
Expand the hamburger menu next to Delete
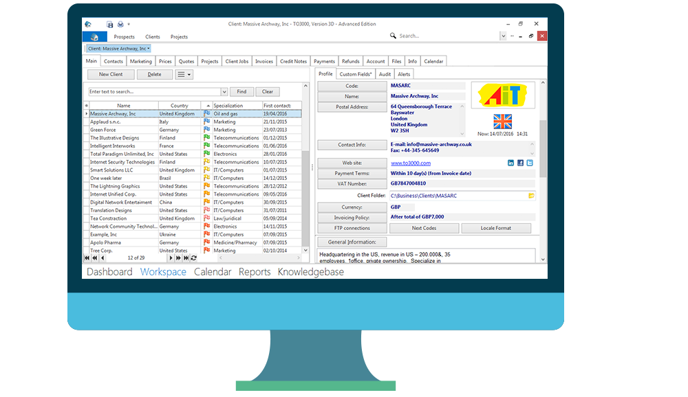coord(184,74)
